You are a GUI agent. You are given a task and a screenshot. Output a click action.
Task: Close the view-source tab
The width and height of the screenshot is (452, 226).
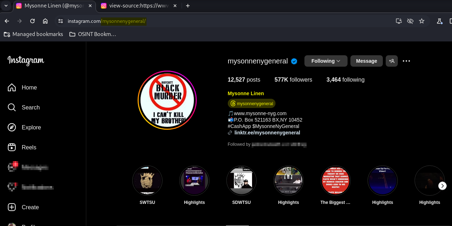click(x=174, y=6)
